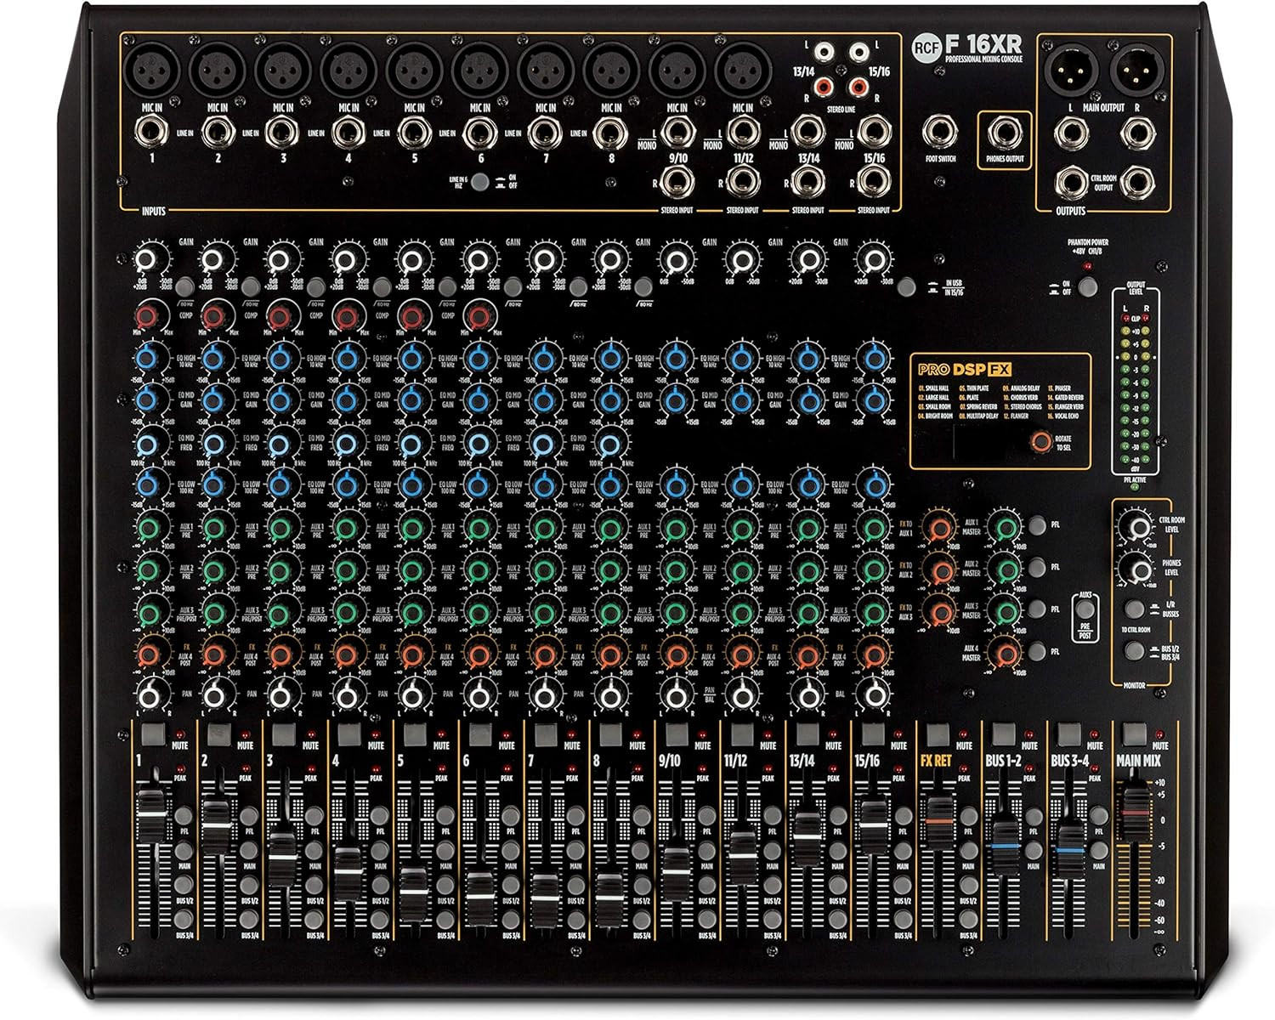Click channel 1 EQ MID FREQ knob
The height and width of the screenshot is (1020, 1275).
coord(147,443)
